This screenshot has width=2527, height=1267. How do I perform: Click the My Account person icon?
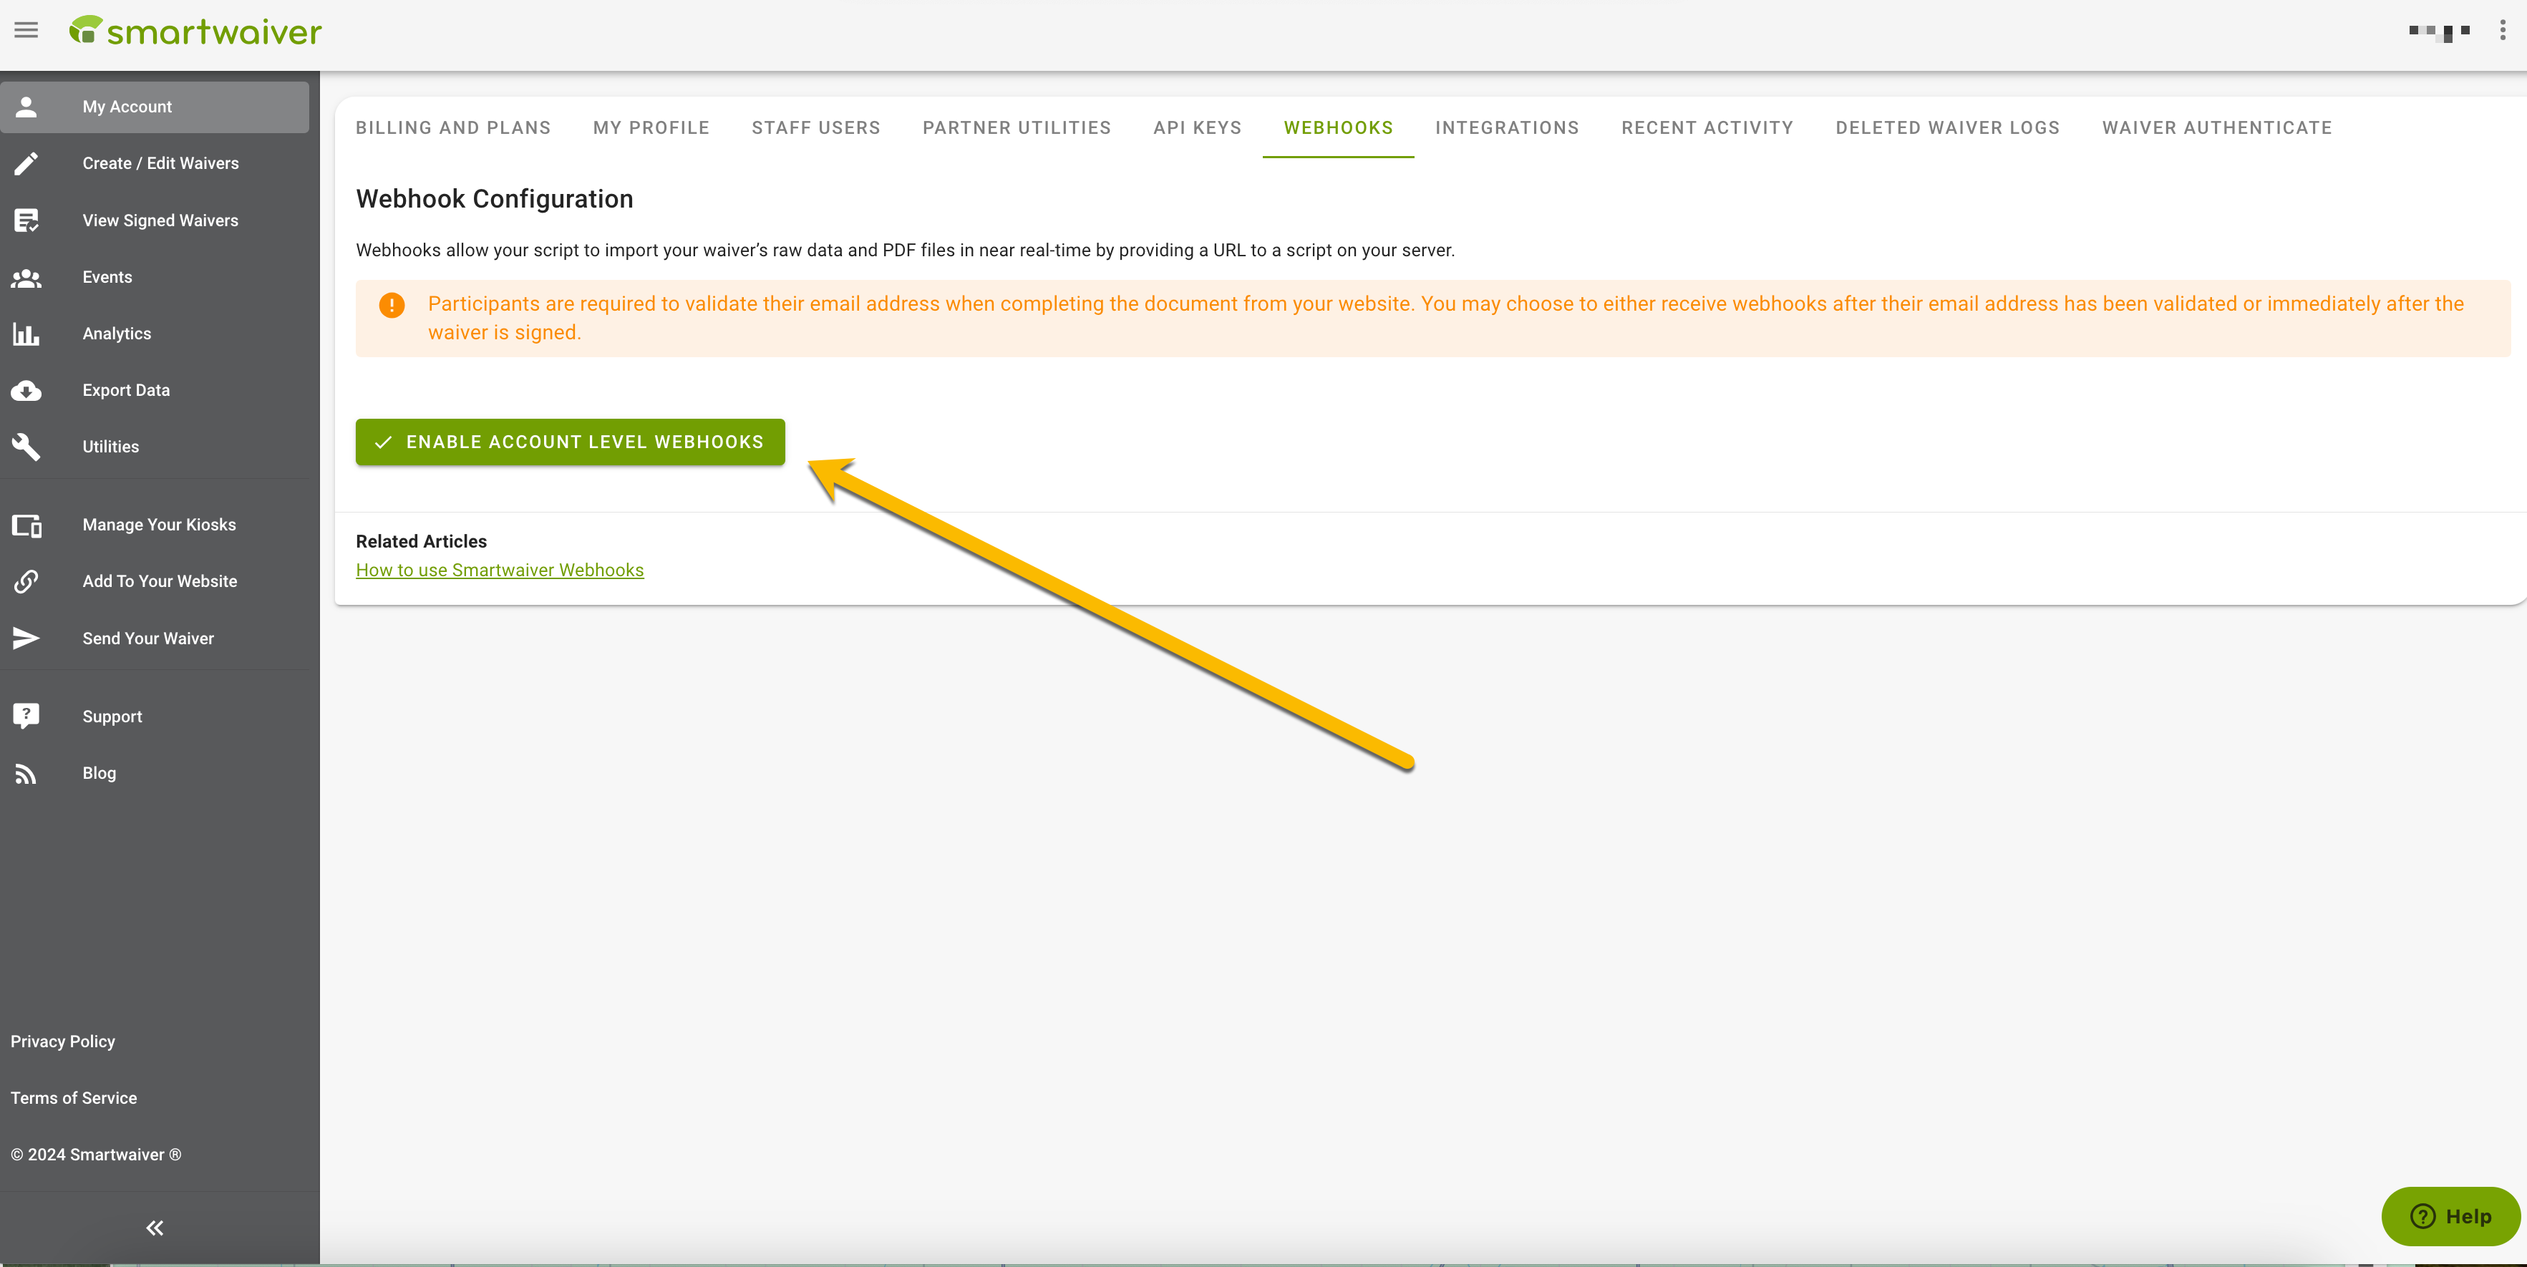[x=26, y=107]
